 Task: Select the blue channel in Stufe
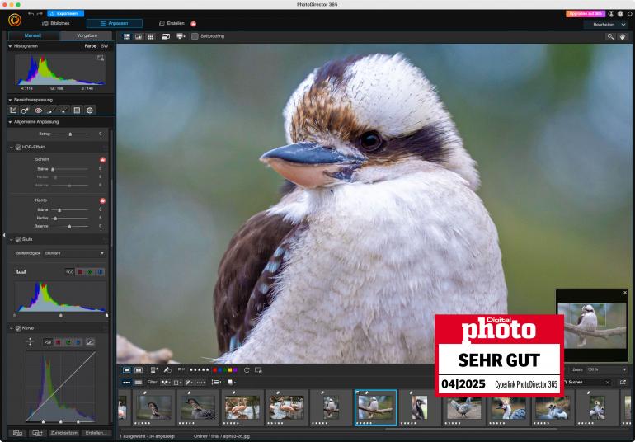pos(100,272)
